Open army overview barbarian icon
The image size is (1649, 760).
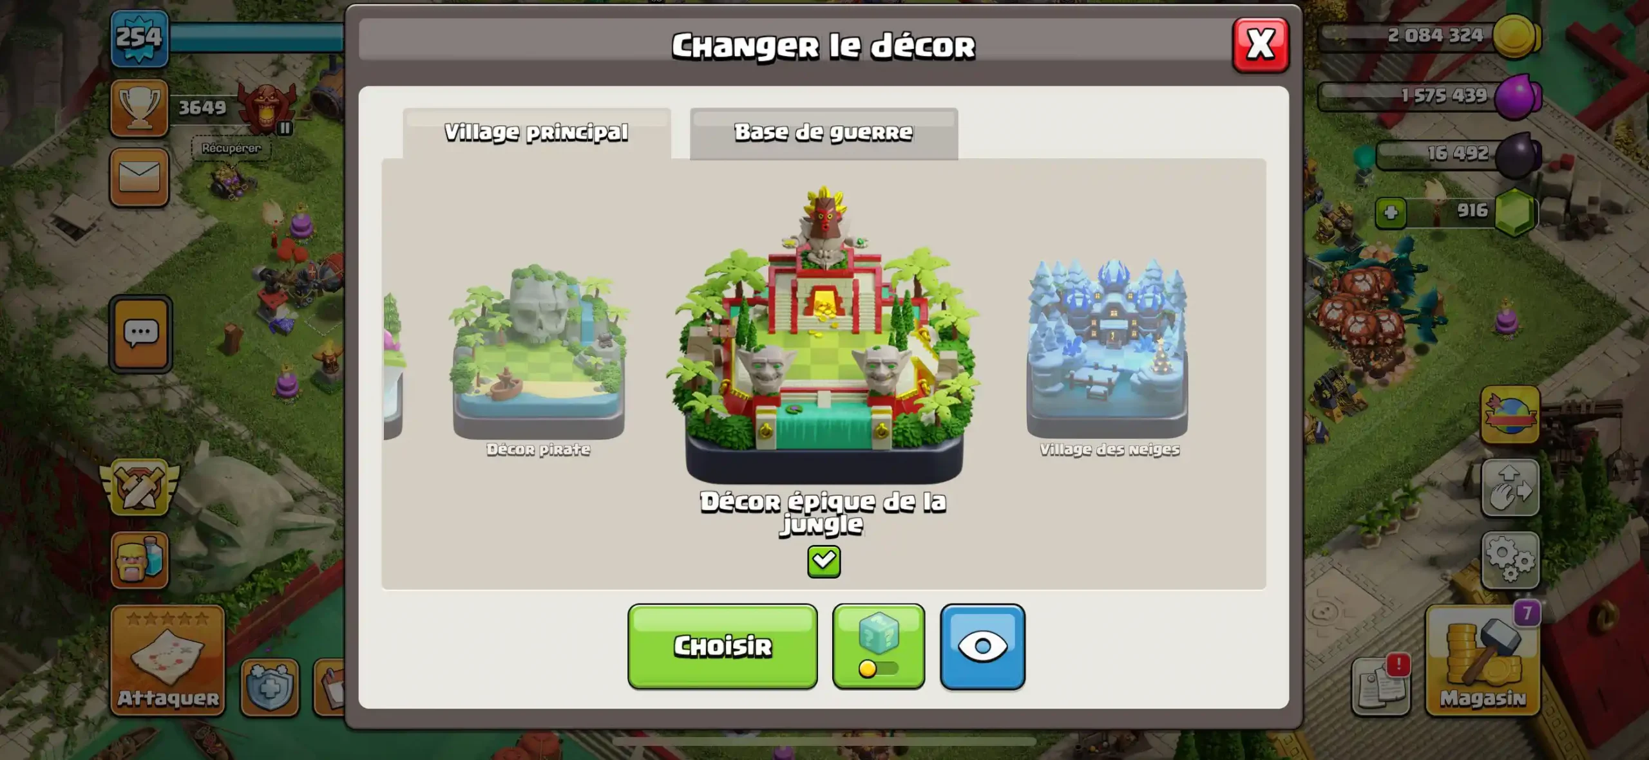pyautogui.click(x=140, y=560)
